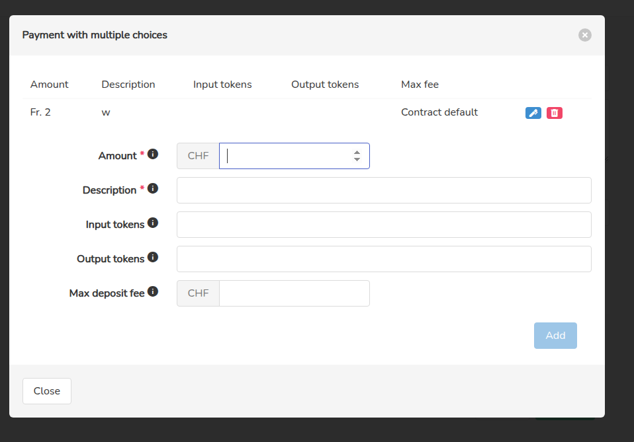Click the 'Output tokens' column header
634x442 pixels.
[x=325, y=85]
